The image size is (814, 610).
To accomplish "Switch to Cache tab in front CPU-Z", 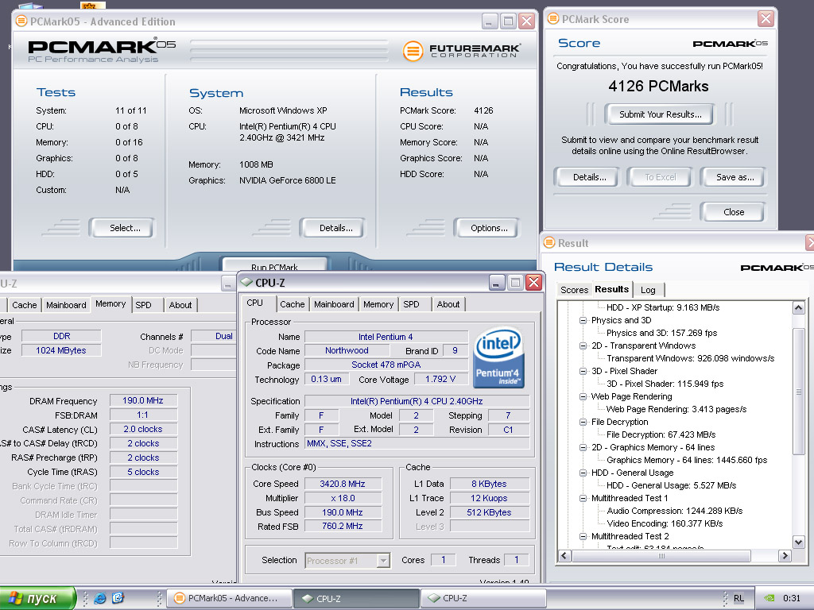I will click(x=293, y=304).
